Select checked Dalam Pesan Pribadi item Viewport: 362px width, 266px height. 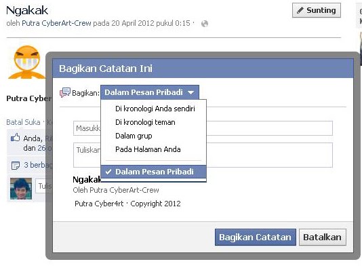click(x=153, y=172)
